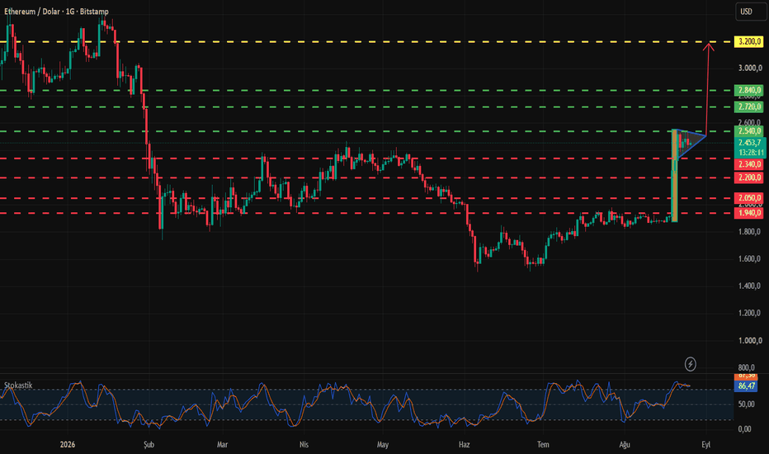Click the Nis month on time axis
The width and height of the screenshot is (769, 454).
(x=304, y=445)
